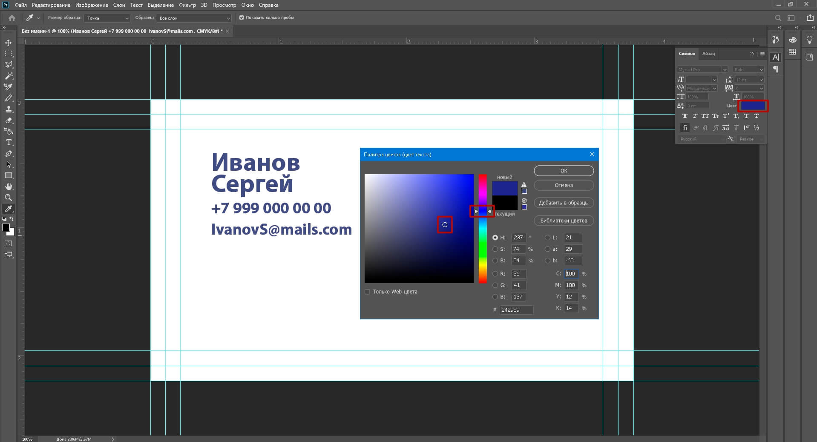817x442 pixels.
Task: Select the Pen tool
Action: click(9, 153)
